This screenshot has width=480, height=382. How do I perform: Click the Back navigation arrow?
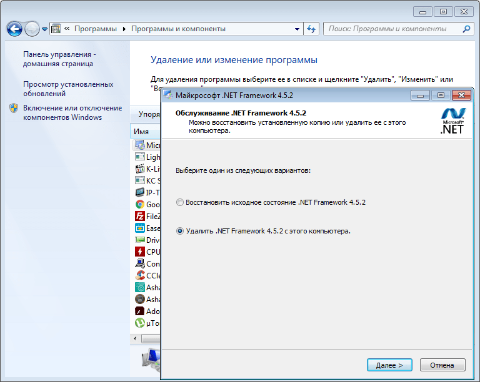14,29
